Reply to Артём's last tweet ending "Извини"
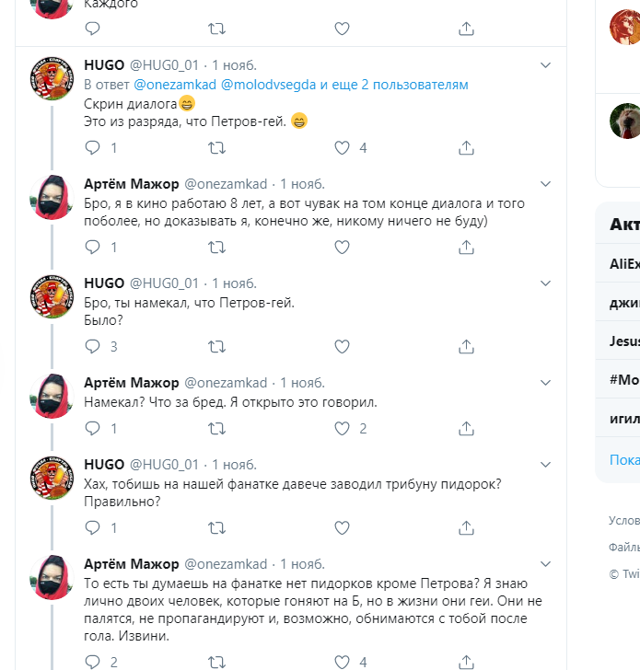The image size is (640, 670). (92, 662)
